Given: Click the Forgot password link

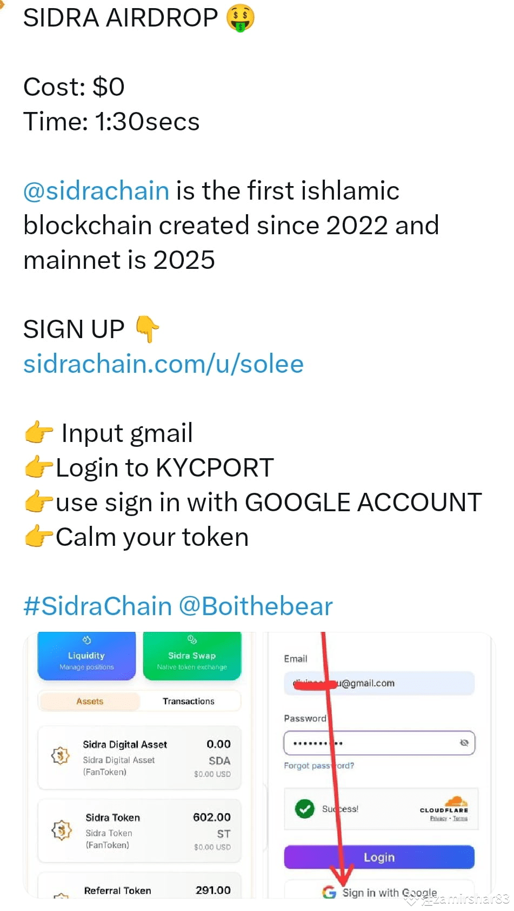Looking at the screenshot, I should 319,765.
